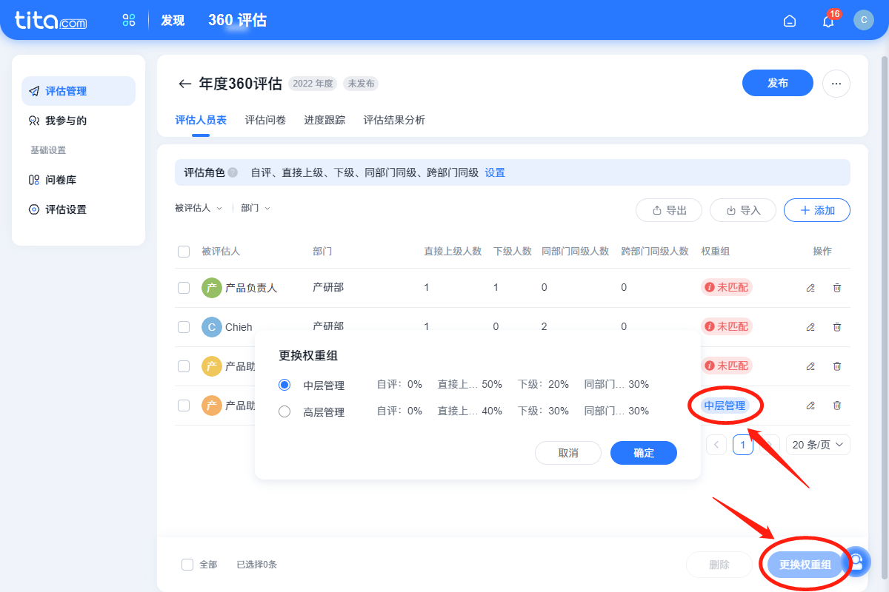
Task: Click the 未匹配 tag in the 产品负责人 row
Action: point(727,288)
